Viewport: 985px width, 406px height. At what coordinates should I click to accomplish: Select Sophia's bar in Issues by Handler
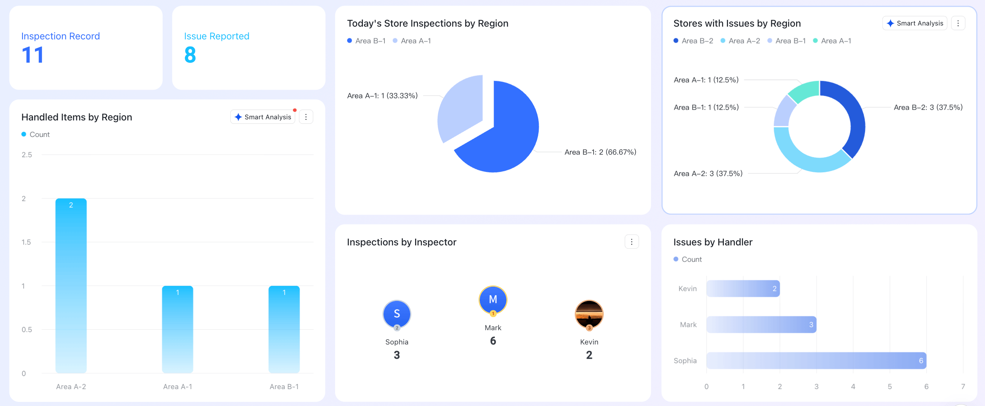click(816, 361)
